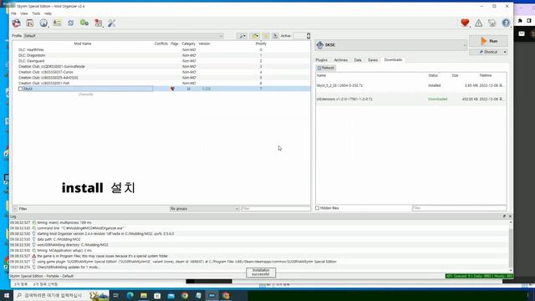Switch to the Plugins tab
535x301 pixels.
(x=321, y=60)
